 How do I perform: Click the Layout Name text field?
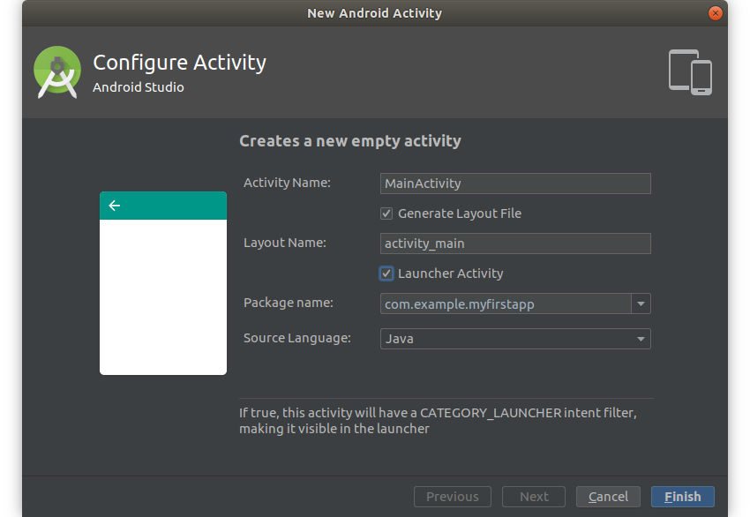click(x=516, y=244)
